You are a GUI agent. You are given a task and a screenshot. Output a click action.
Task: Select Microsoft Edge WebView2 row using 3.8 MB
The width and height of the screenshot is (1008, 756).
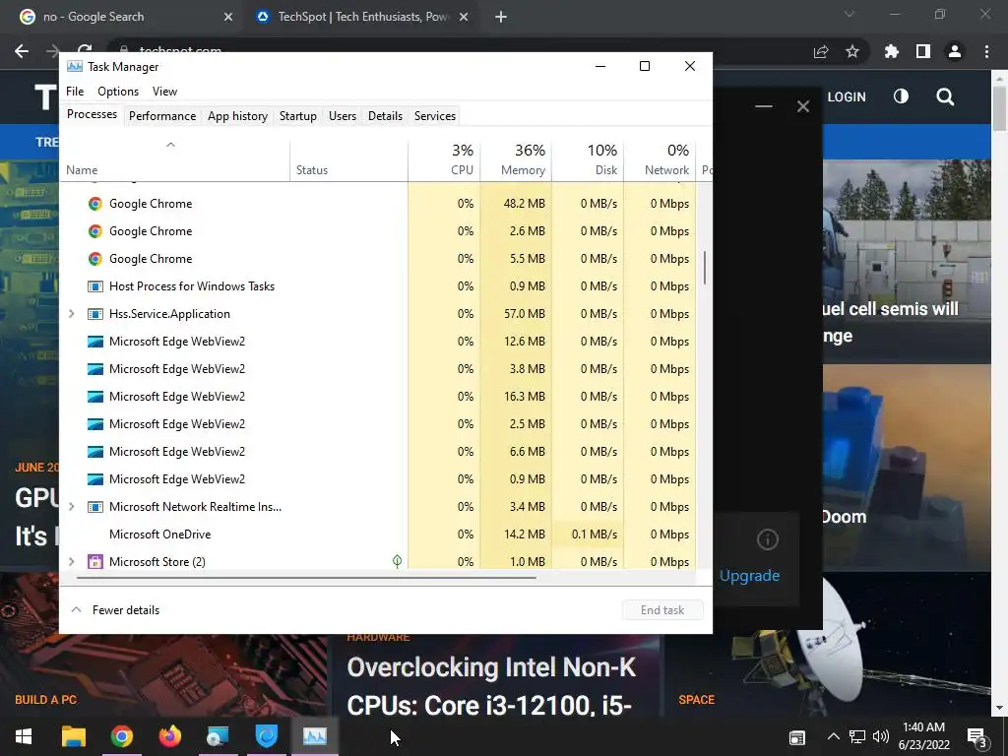378,369
